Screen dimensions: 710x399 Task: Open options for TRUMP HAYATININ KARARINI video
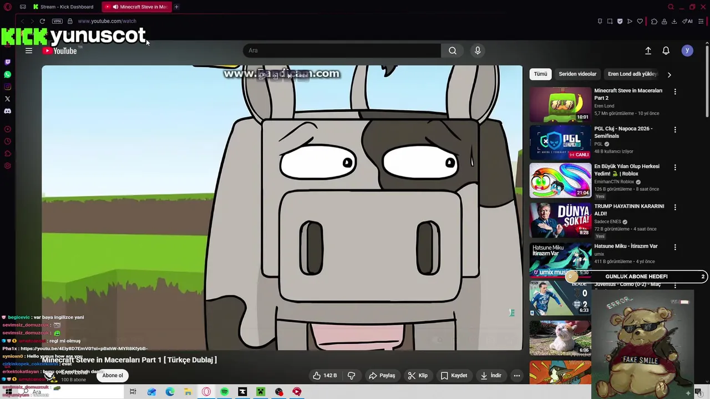[x=675, y=207]
